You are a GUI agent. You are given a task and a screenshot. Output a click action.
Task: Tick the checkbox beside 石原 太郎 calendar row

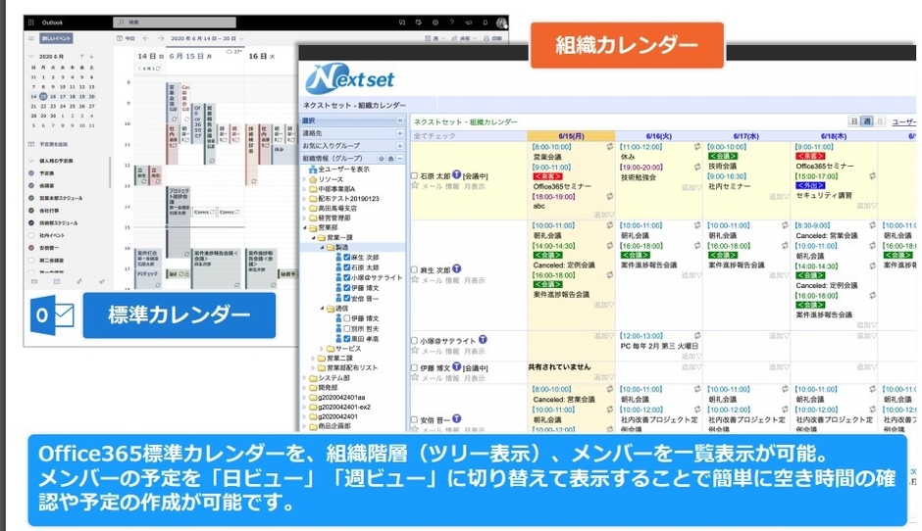[x=415, y=175]
